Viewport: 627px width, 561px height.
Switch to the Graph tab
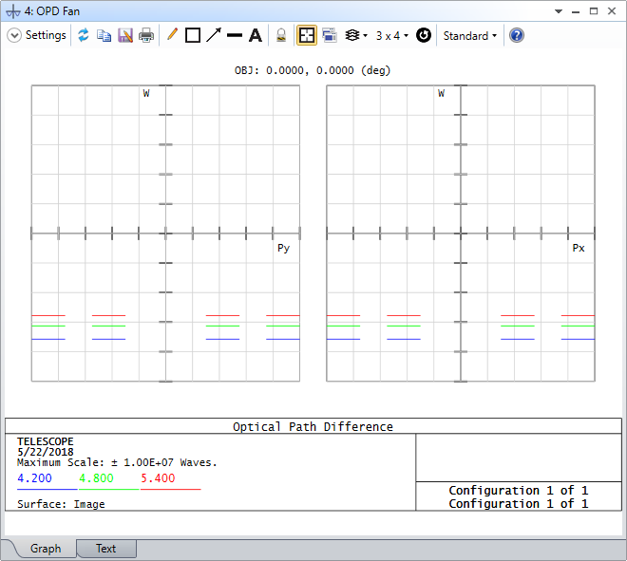[x=46, y=549]
